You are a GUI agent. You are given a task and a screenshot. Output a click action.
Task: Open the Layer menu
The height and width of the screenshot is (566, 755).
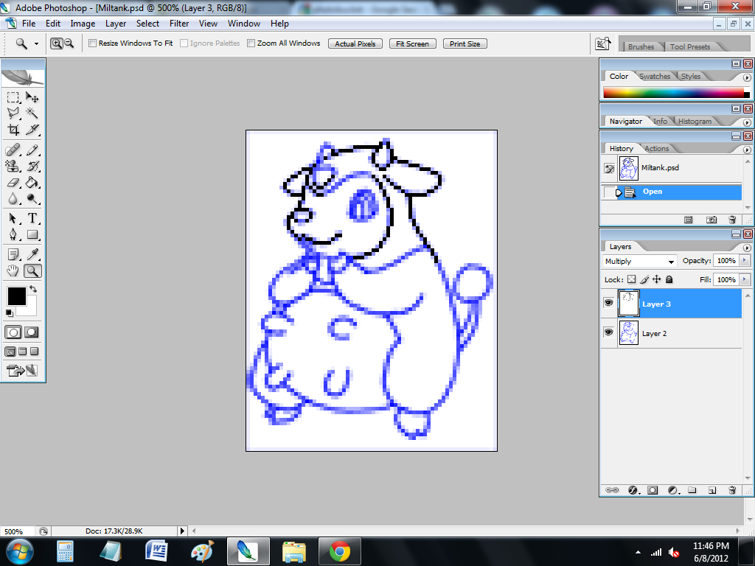pyautogui.click(x=116, y=24)
